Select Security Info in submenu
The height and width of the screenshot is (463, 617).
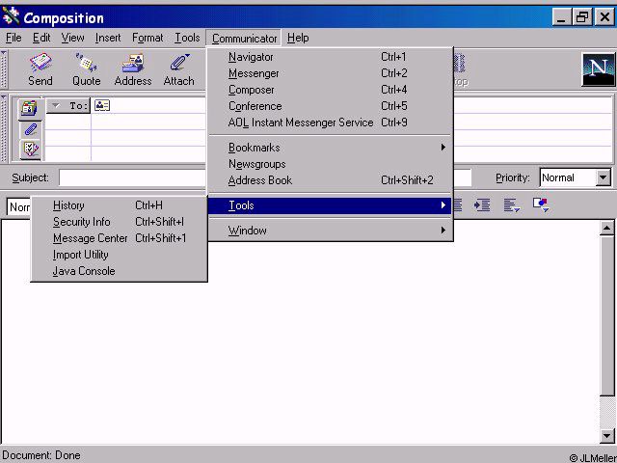click(119, 222)
